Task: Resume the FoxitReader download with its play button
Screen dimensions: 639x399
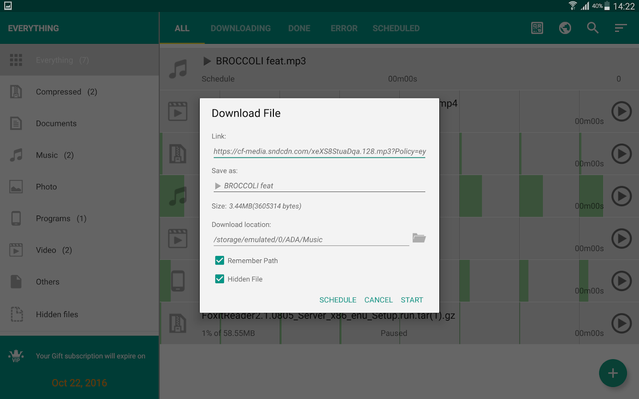Action: 622,323
